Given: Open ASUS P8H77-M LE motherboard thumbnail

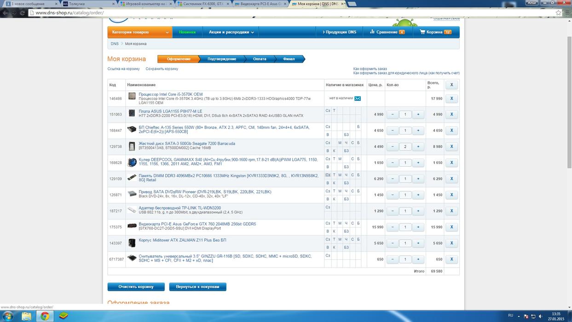Looking at the screenshot, I should [132, 113].
